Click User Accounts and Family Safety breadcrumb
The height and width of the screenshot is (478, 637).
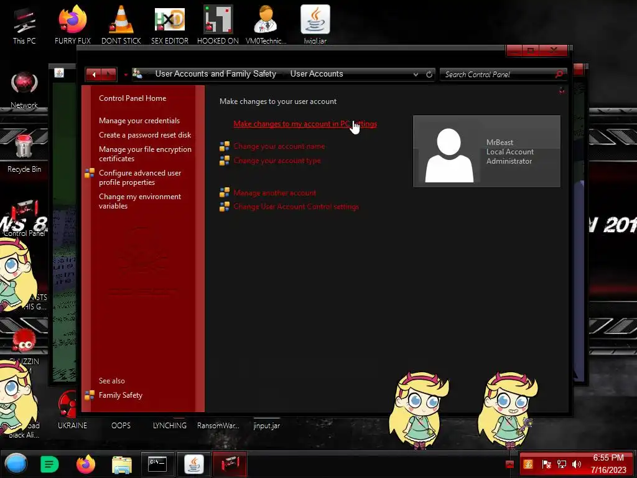click(215, 73)
